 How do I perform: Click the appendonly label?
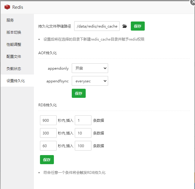tap(58, 68)
